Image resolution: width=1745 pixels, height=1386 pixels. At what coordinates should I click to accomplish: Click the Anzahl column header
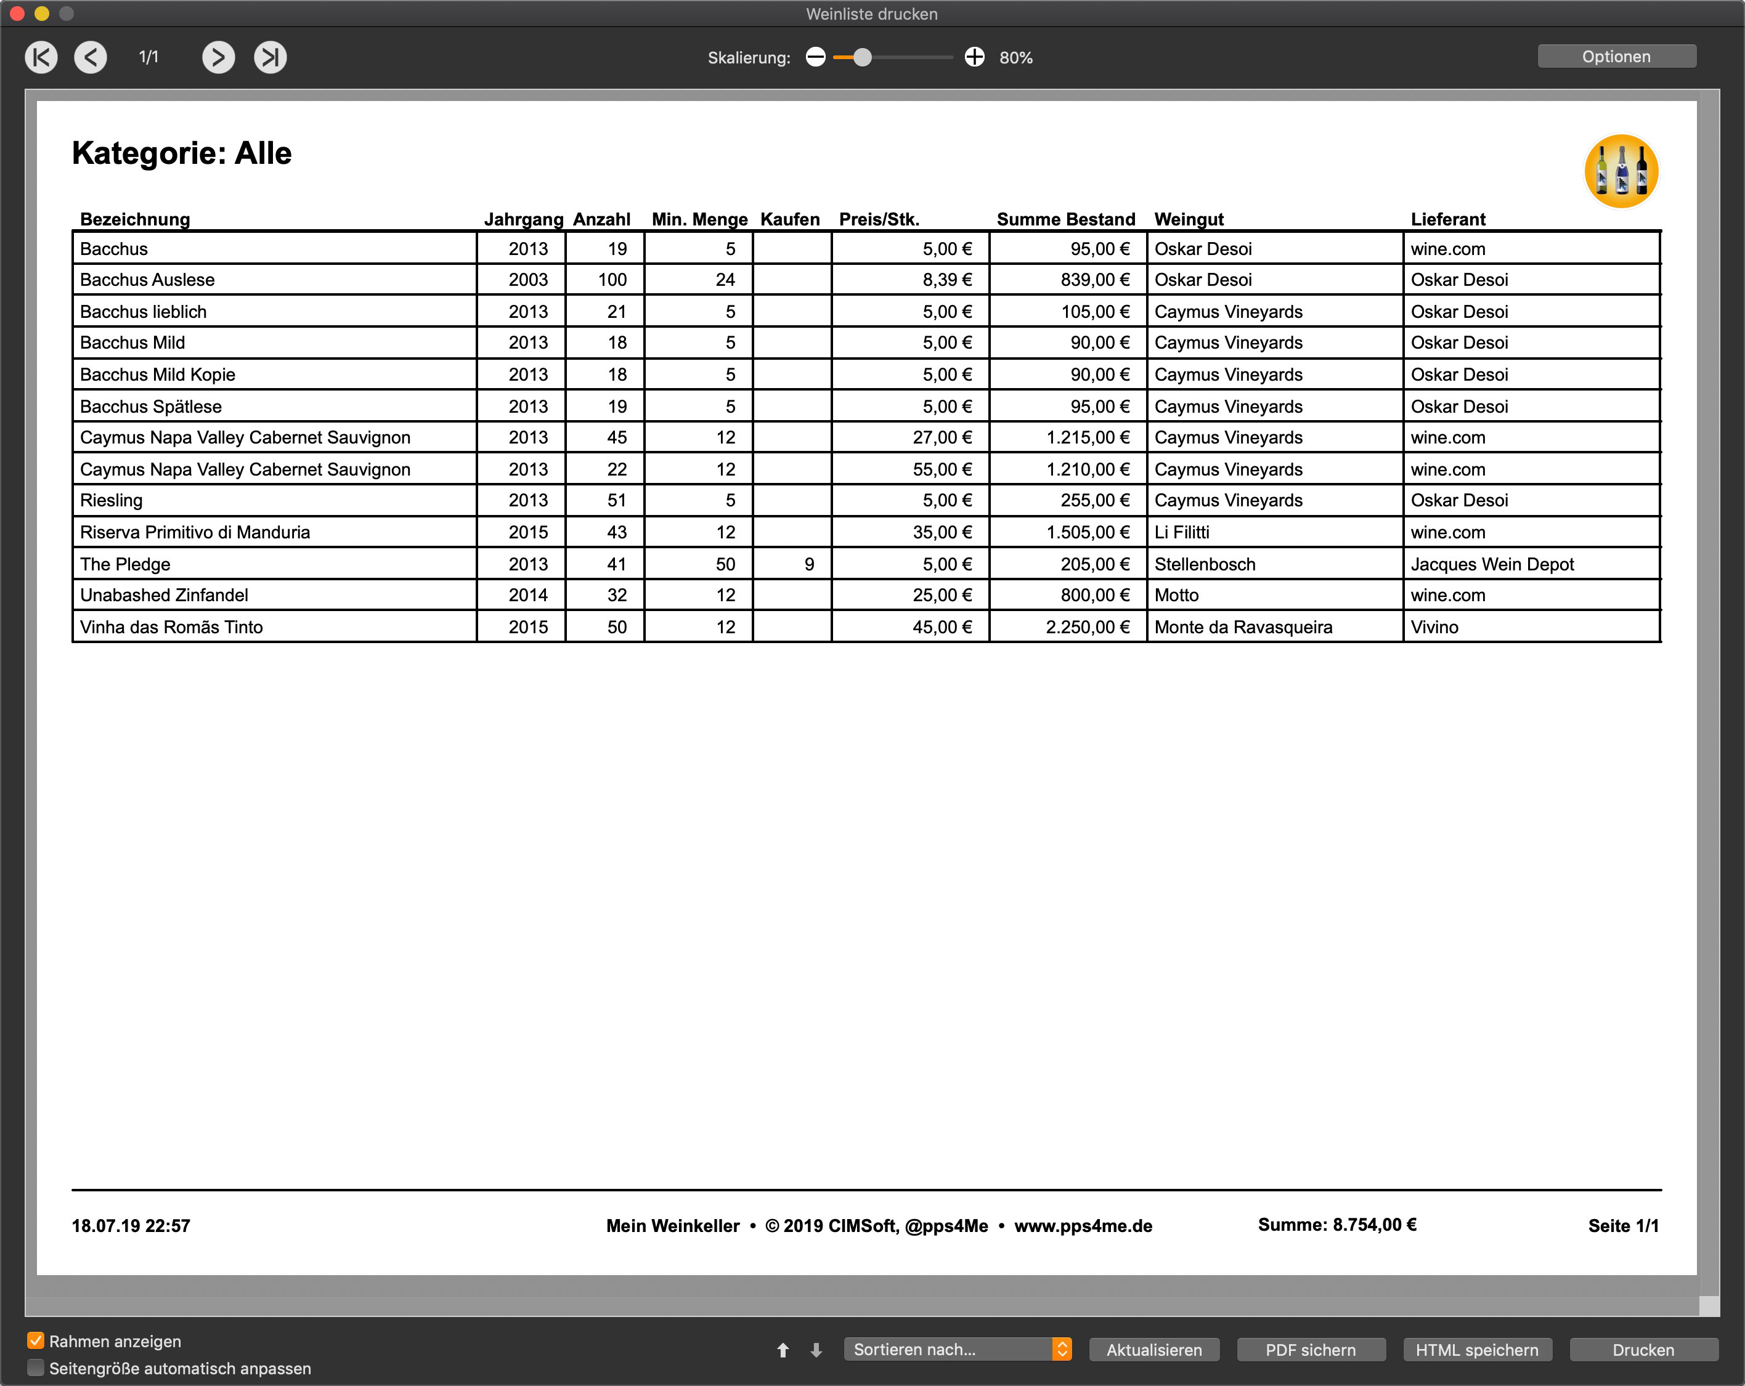tap(601, 219)
